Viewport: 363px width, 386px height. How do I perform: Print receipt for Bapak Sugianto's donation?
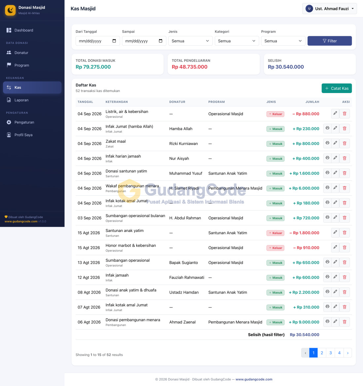pyautogui.click(x=327, y=262)
